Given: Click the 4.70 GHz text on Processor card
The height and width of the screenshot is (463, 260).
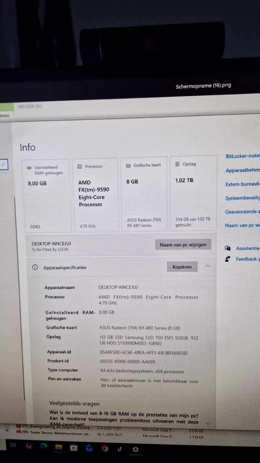Looking at the screenshot, I should [x=88, y=226].
